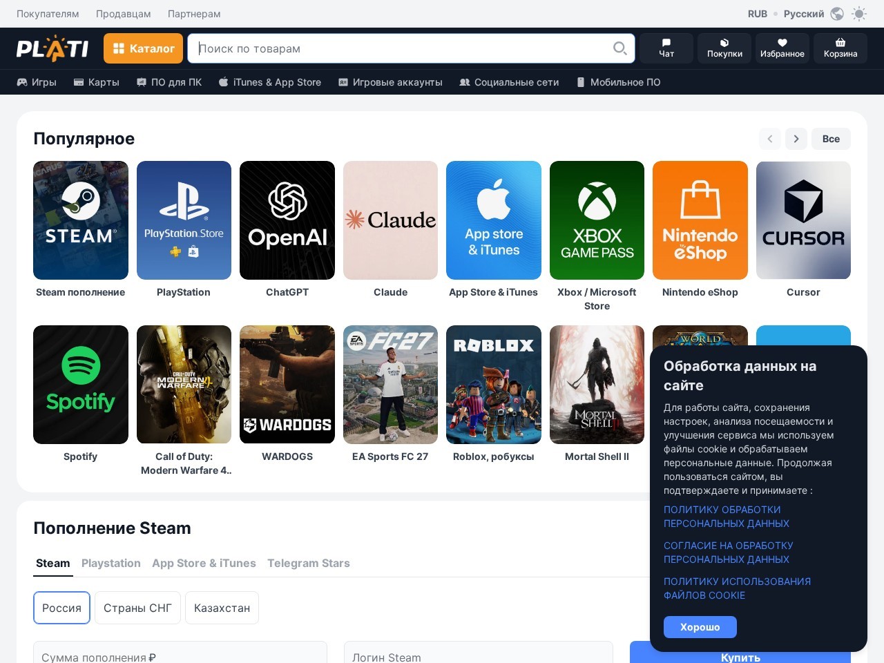This screenshot has height=663, width=884.
Task: Go to Покупателям page
Action: coord(48,14)
